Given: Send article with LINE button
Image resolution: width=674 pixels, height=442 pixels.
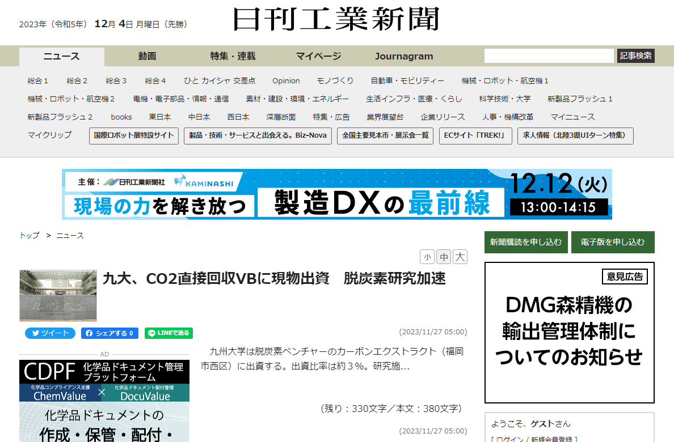Looking at the screenshot, I should (x=168, y=333).
